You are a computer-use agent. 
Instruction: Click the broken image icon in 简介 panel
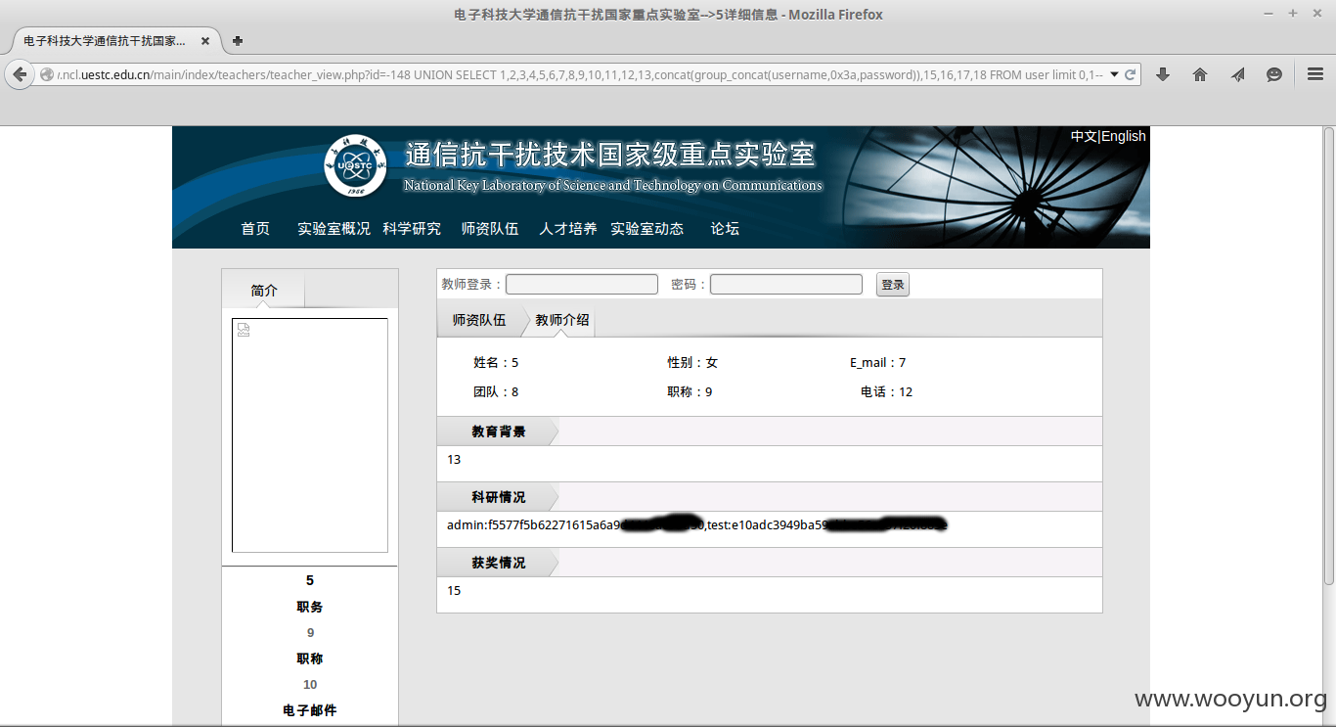(244, 330)
